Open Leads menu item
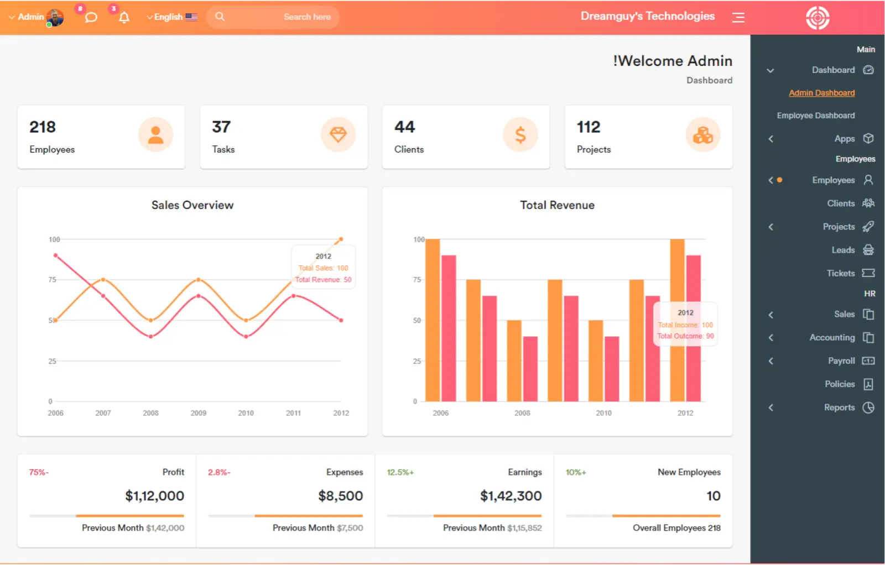 [x=843, y=250]
